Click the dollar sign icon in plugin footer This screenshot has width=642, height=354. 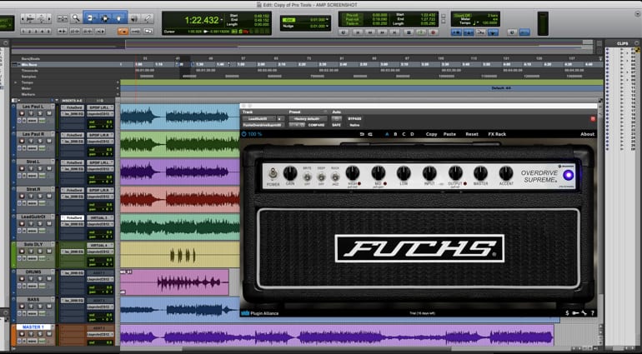(x=567, y=313)
